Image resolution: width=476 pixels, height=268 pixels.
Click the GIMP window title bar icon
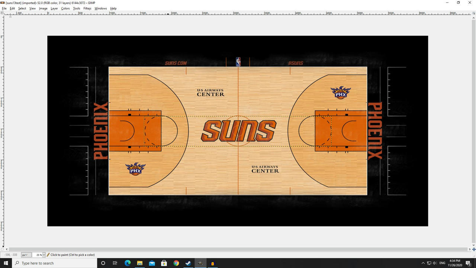[3, 3]
